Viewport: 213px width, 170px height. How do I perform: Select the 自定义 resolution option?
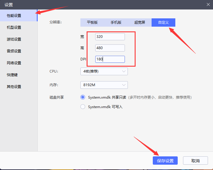163,23
